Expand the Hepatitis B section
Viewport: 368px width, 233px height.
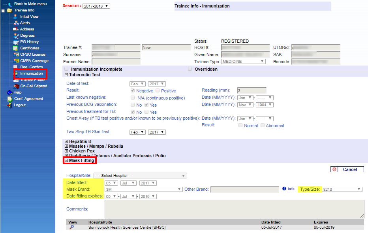point(66,141)
